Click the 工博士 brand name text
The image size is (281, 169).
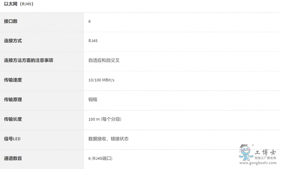(x=265, y=152)
